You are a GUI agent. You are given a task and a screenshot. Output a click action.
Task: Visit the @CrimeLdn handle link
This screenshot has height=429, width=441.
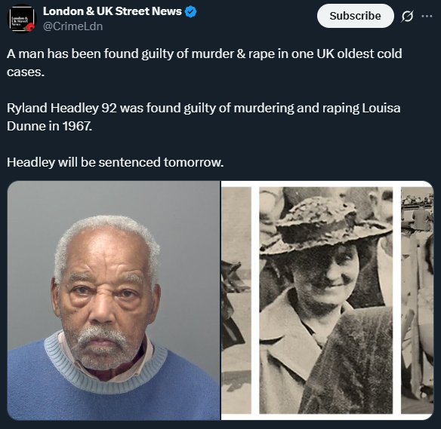pos(72,26)
